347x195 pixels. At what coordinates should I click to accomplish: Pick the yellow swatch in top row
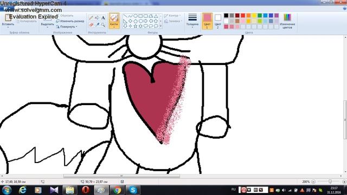point(254,16)
